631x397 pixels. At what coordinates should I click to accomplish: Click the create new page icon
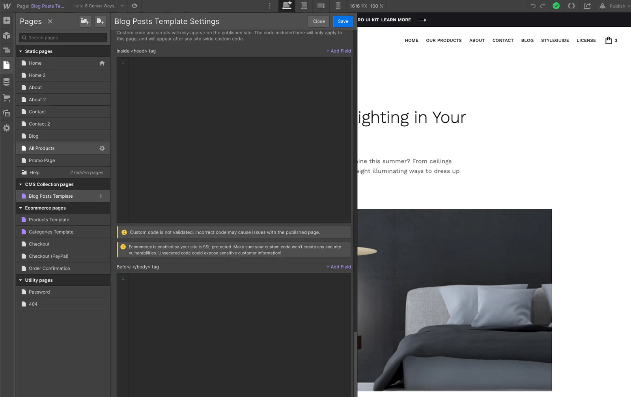(x=100, y=21)
